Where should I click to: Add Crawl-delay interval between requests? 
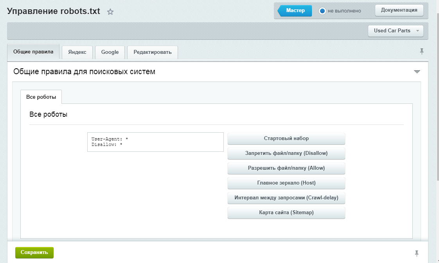click(x=286, y=198)
